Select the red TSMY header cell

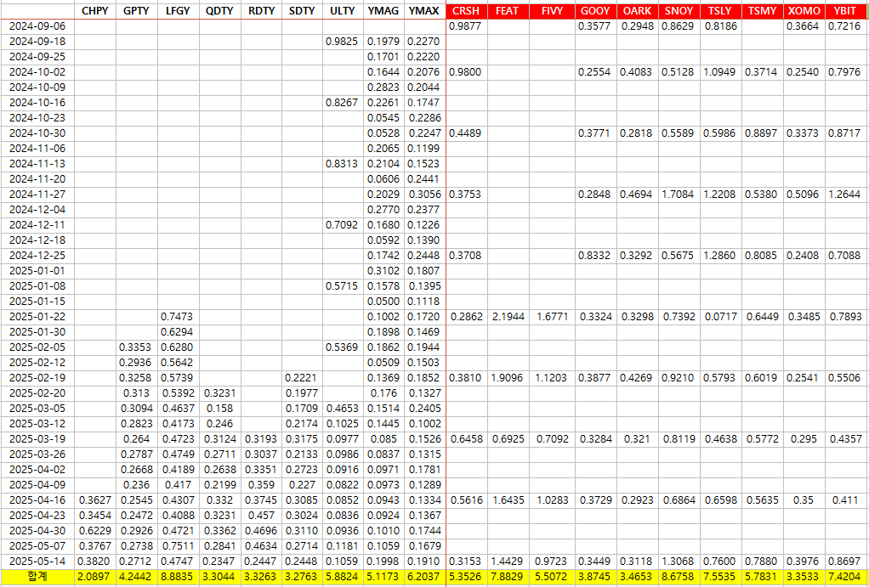(762, 11)
